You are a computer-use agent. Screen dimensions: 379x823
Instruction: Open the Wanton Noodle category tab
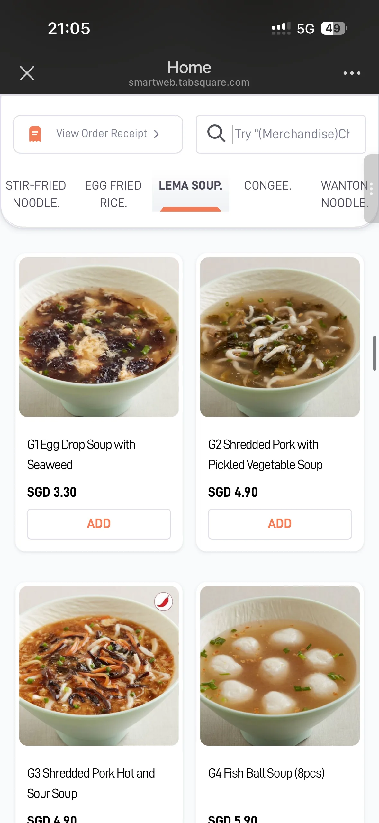point(344,194)
